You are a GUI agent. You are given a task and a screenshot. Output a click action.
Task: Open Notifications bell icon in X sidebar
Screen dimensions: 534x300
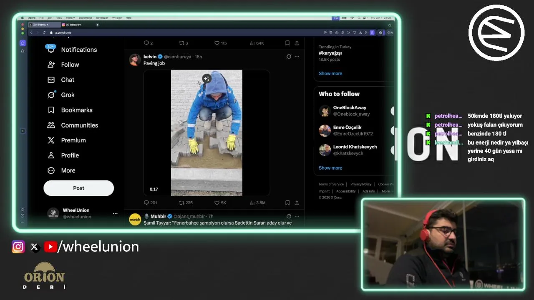click(51, 50)
